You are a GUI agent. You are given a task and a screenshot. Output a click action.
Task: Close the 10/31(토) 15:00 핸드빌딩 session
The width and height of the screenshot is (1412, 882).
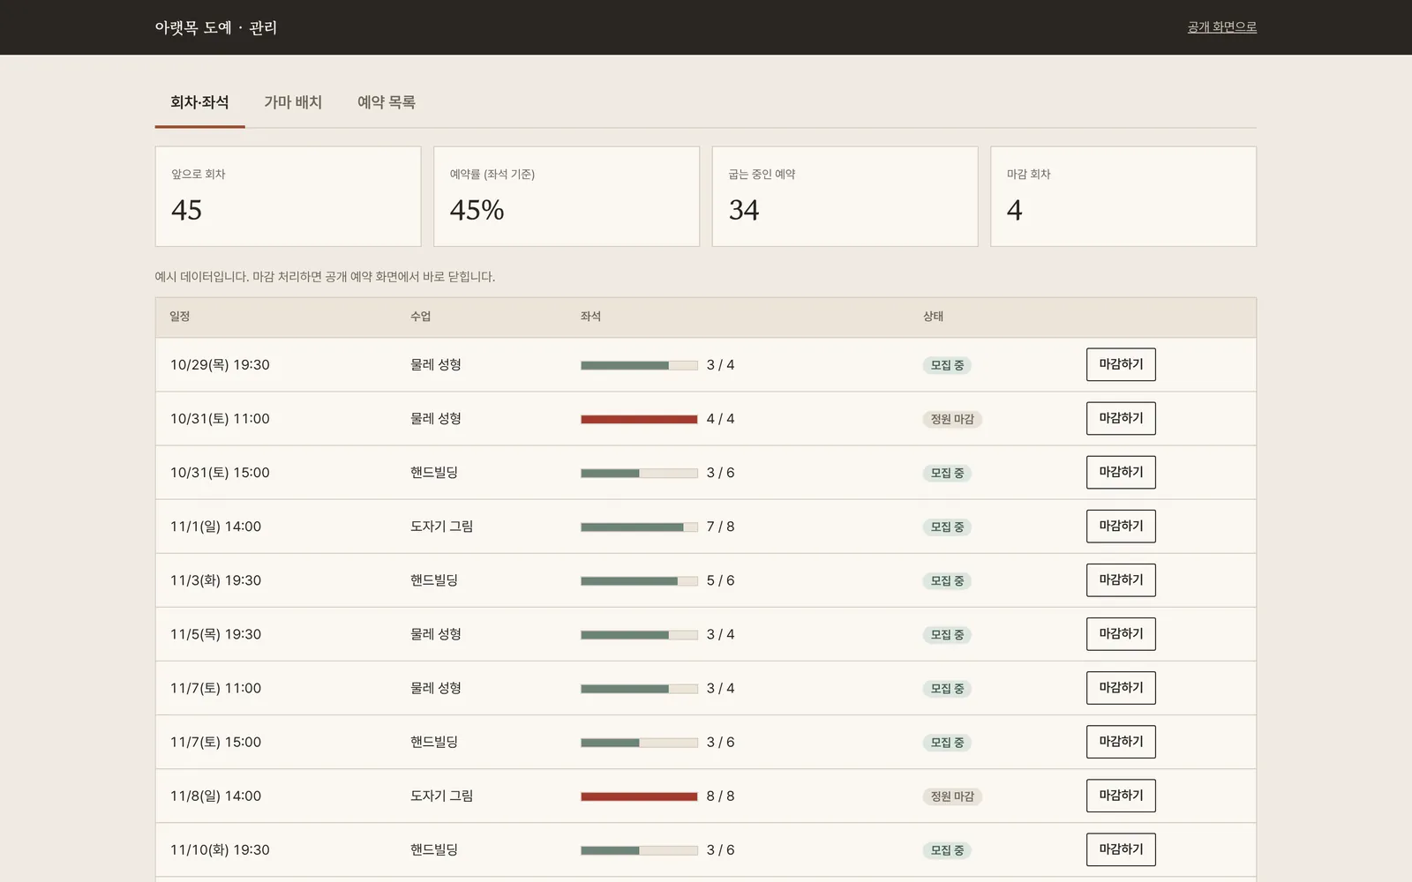pyautogui.click(x=1121, y=472)
